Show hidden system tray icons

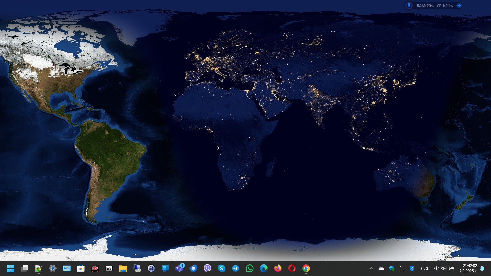(x=371, y=268)
